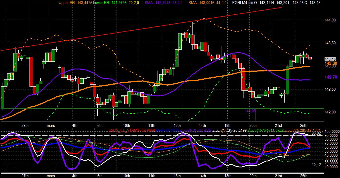
Task: Select the Bollinger parameters '20,2,0' text
Action: [x=134, y=3]
